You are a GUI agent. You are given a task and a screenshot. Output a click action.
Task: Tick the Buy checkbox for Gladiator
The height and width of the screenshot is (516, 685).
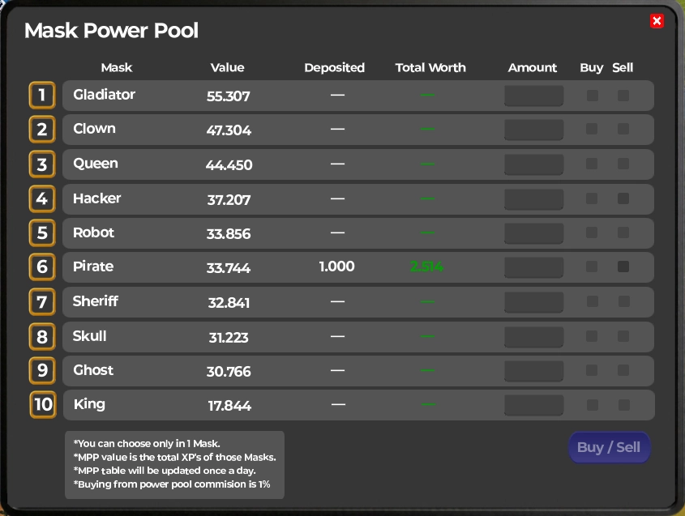coord(593,95)
